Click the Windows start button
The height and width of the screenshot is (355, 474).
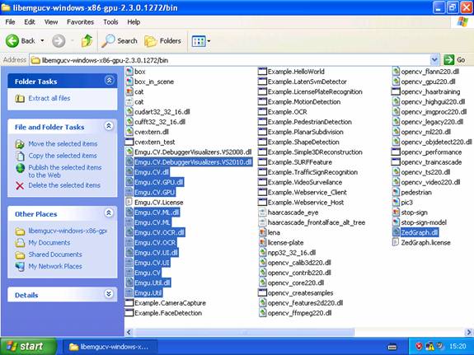(28, 346)
